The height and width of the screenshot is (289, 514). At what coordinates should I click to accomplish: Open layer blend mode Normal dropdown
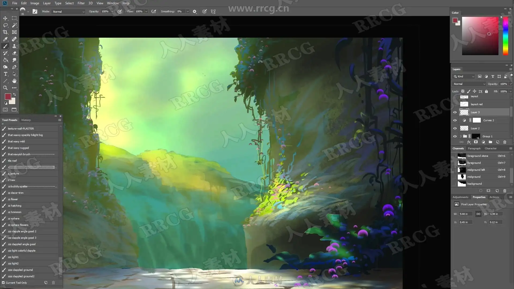[469, 84]
